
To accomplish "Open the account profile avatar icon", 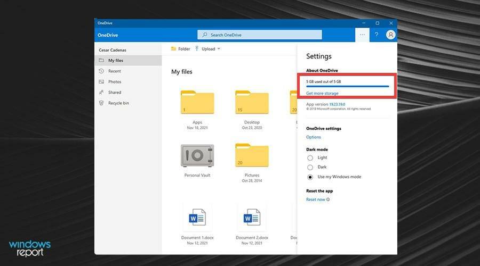I will pyautogui.click(x=390, y=35).
